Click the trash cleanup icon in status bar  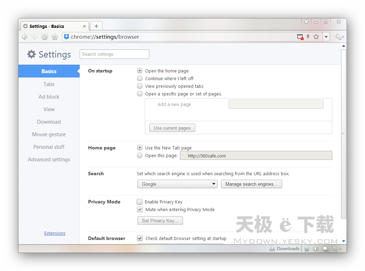point(307,249)
